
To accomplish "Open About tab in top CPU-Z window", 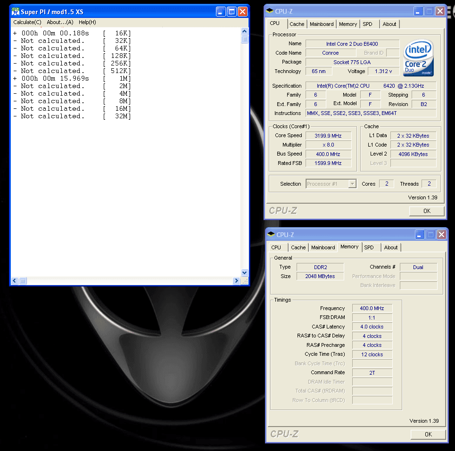I will click(x=389, y=24).
